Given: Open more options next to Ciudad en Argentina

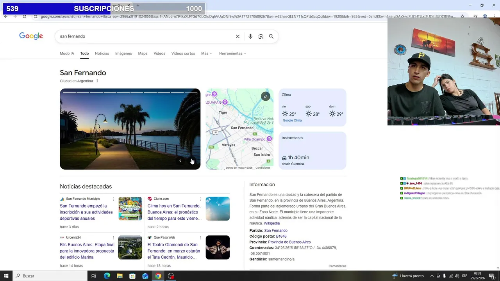Looking at the screenshot, I should [x=97, y=81].
